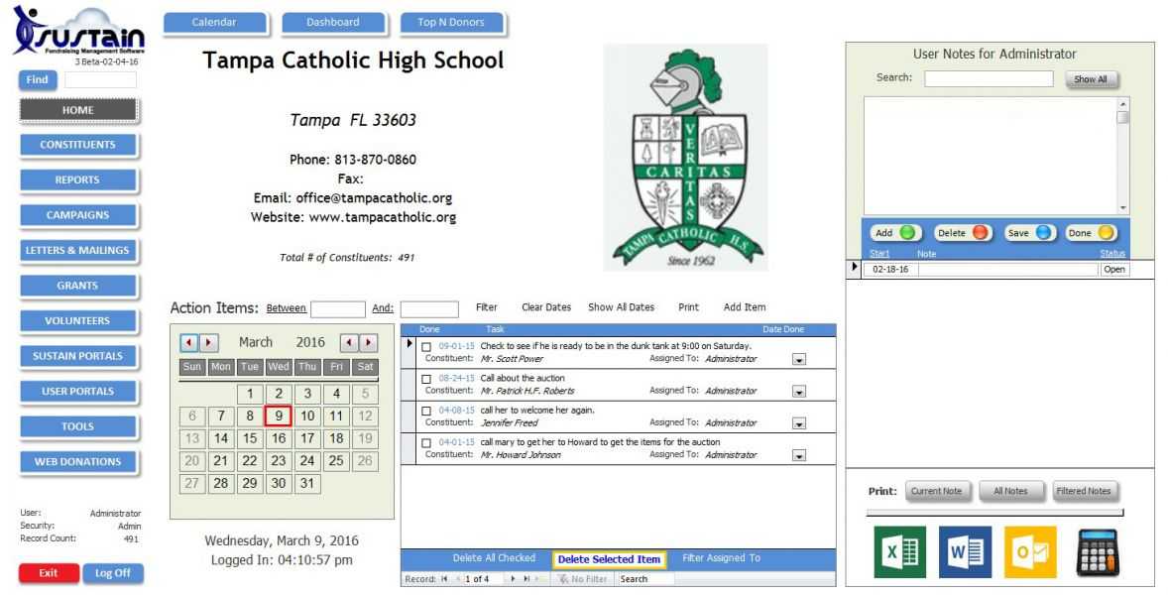Open the Top N Donors view

click(452, 21)
